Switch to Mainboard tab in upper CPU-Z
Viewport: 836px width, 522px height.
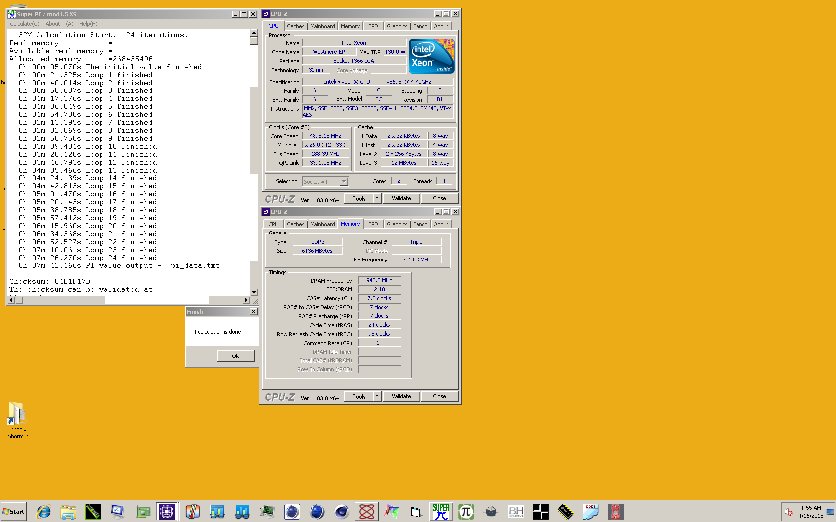tap(322, 26)
